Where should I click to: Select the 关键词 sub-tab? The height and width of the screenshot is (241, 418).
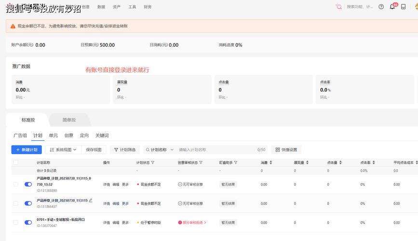(x=102, y=135)
